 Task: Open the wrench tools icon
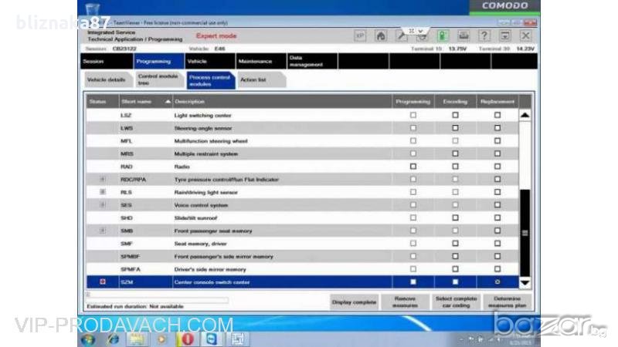(x=401, y=36)
